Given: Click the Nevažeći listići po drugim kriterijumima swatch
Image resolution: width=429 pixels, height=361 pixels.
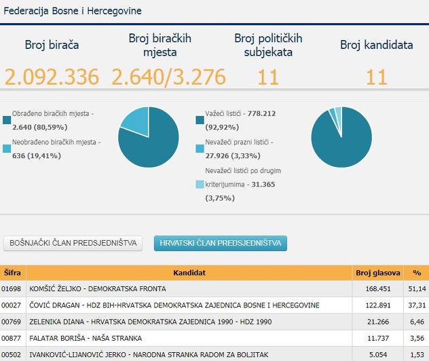Looking at the screenshot, I should click(x=200, y=184).
